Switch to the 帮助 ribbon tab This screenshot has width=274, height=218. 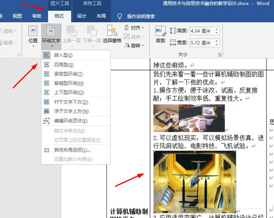[37, 16]
